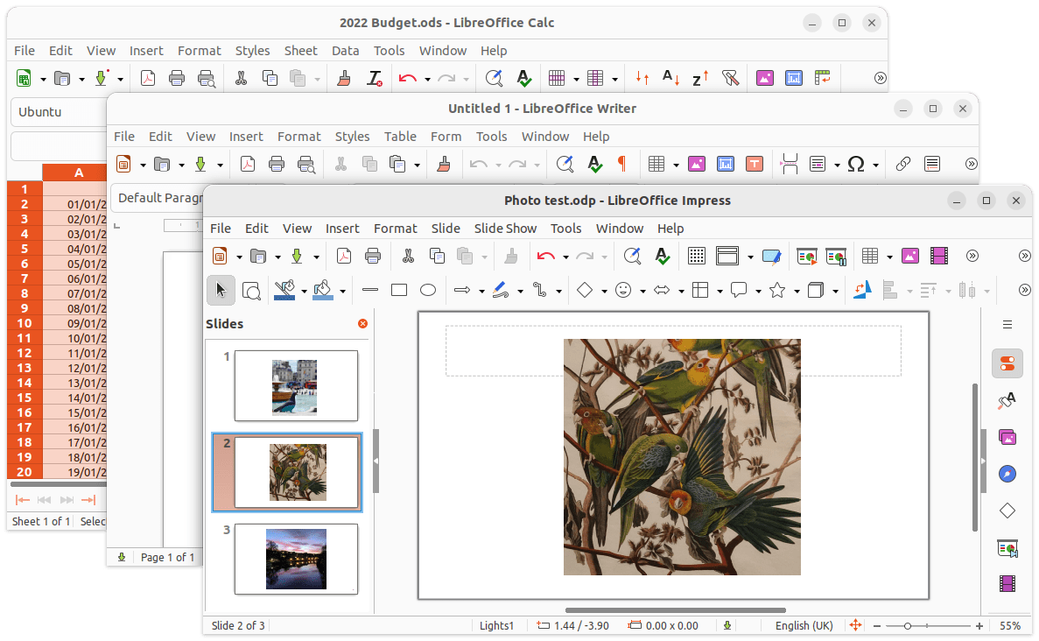Open the Slide Show menu
This screenshot has height=641, width=1039.
coord(505,228)
